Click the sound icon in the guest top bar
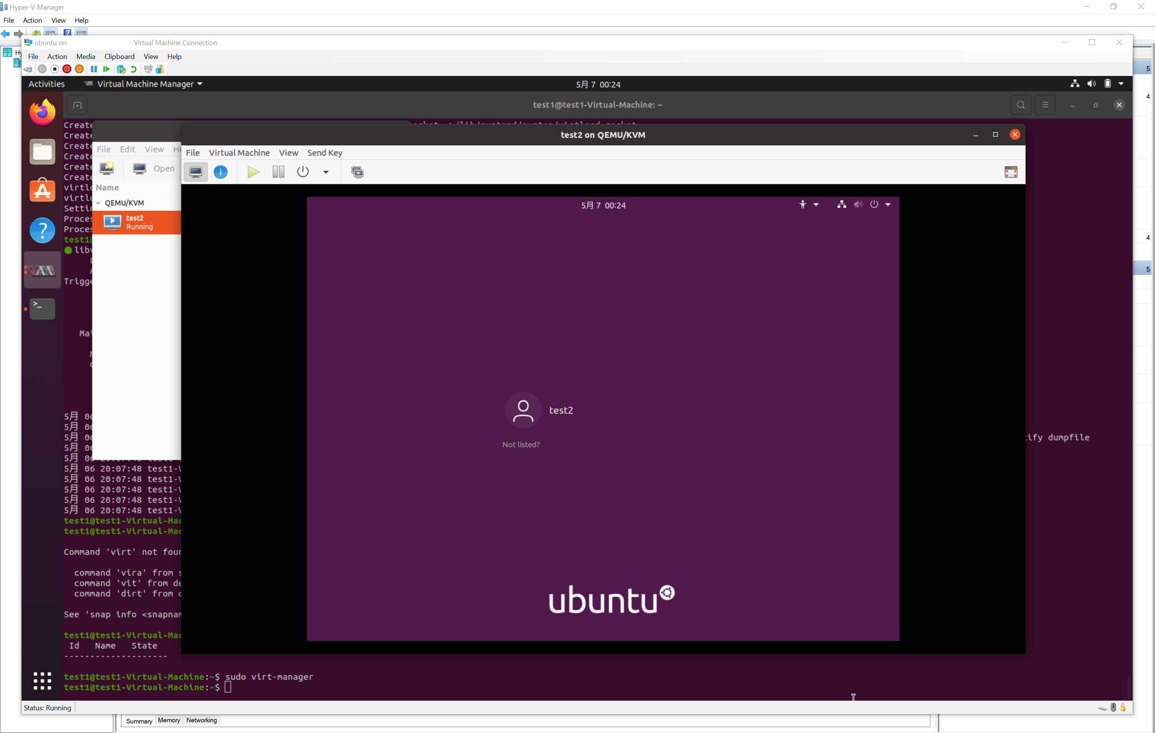The image size is (1155, 733). 858,204
